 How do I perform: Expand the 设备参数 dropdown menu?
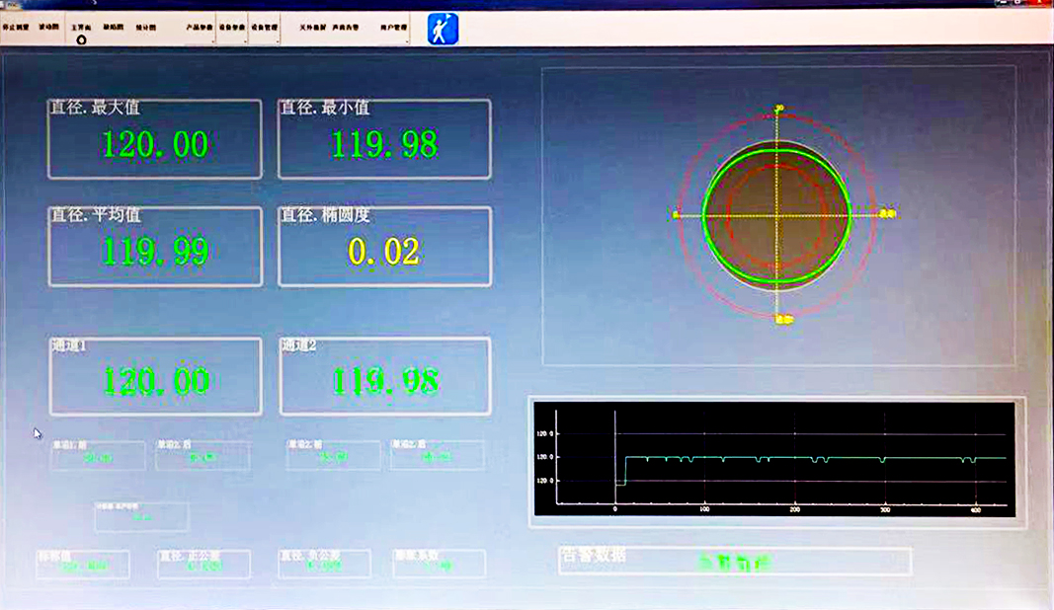point(232,30)
